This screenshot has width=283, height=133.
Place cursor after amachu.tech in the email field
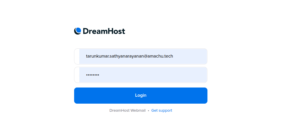tap(173, 56)
